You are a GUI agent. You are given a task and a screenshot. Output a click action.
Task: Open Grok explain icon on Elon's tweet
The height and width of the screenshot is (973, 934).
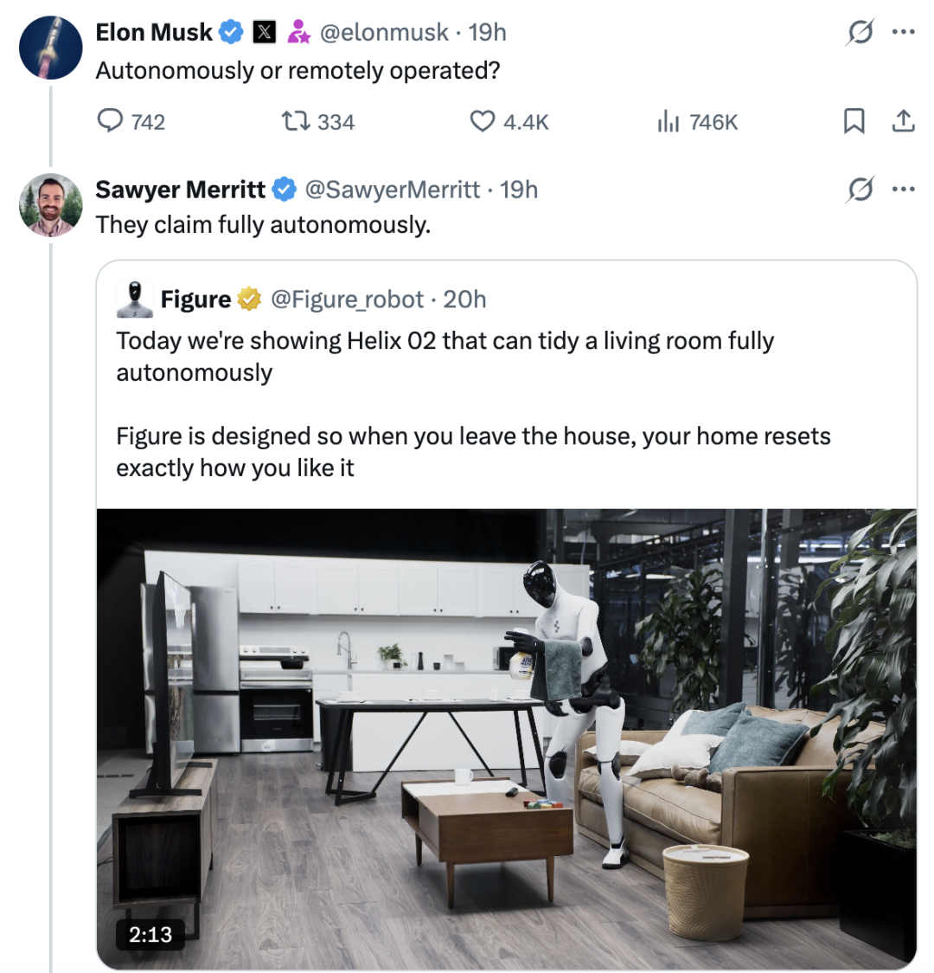(x=860, y=33)
